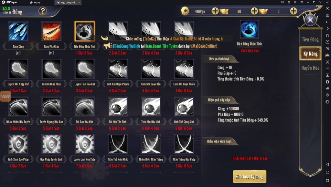
Task: Select the Tăng Công skill icon
Action: coord(18,31)
